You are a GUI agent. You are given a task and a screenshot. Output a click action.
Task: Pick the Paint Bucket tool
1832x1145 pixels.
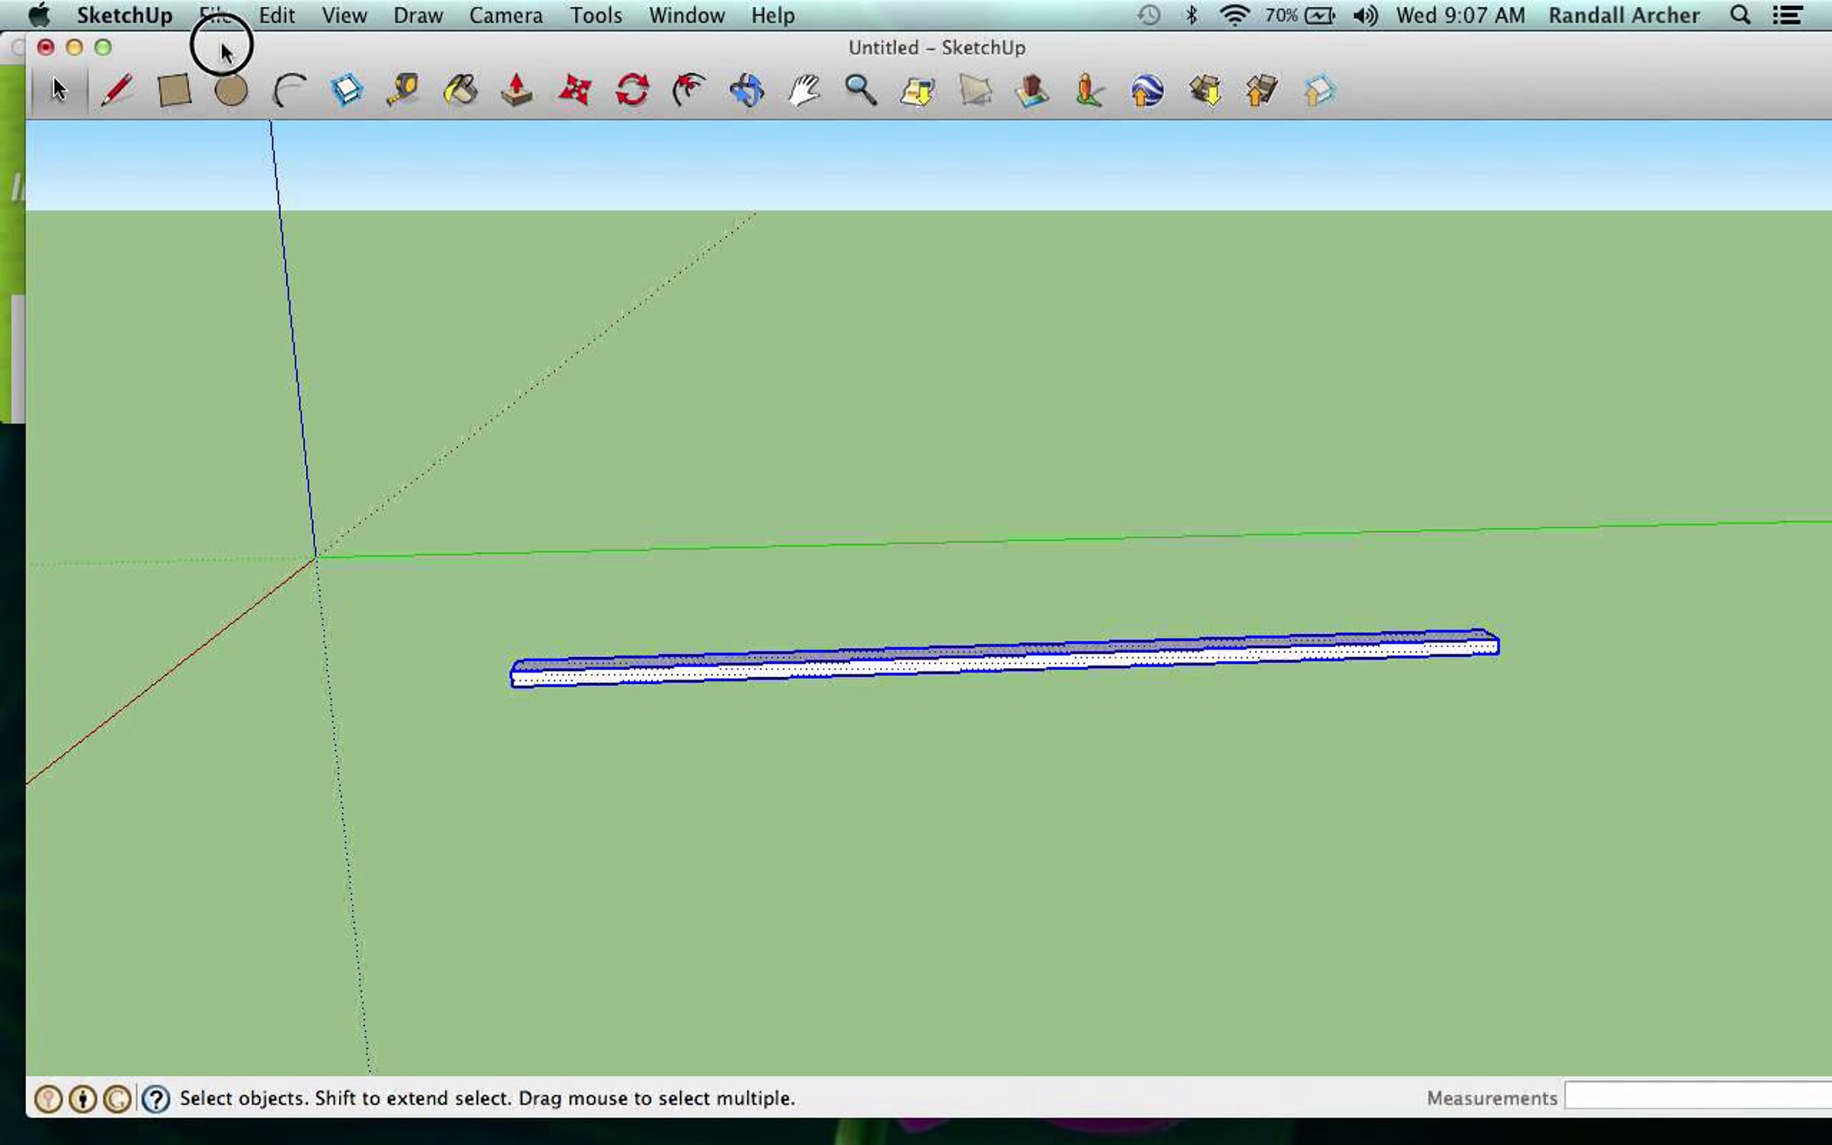[x=460, y=91]
